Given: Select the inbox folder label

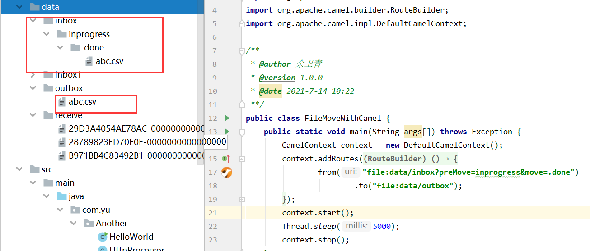Looking at the screenshot, I should tap(66, 21).
